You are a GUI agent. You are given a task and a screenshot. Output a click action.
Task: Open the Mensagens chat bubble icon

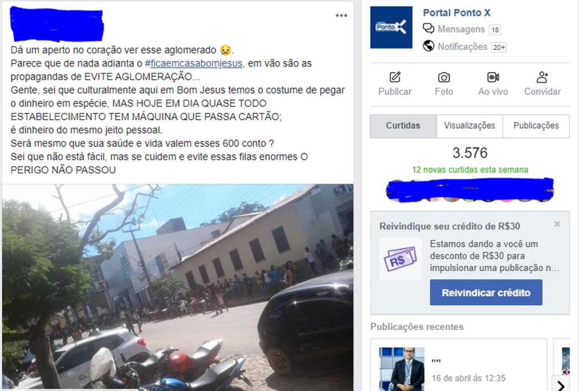(x=429, y=29)
